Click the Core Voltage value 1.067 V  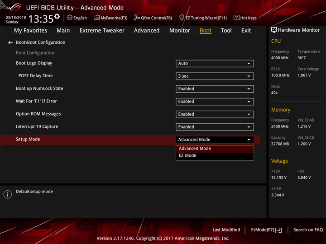click(x=304, y=75)
